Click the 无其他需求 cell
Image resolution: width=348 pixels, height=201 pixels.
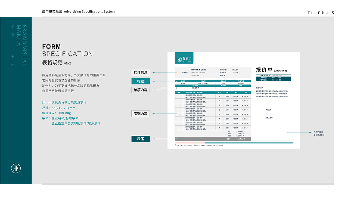(x=195, y=88)
